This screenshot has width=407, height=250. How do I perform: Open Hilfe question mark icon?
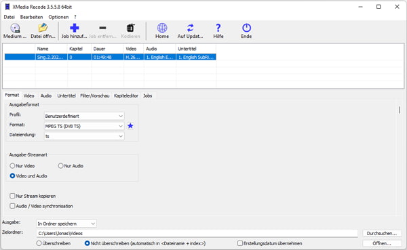click(218, 28)
